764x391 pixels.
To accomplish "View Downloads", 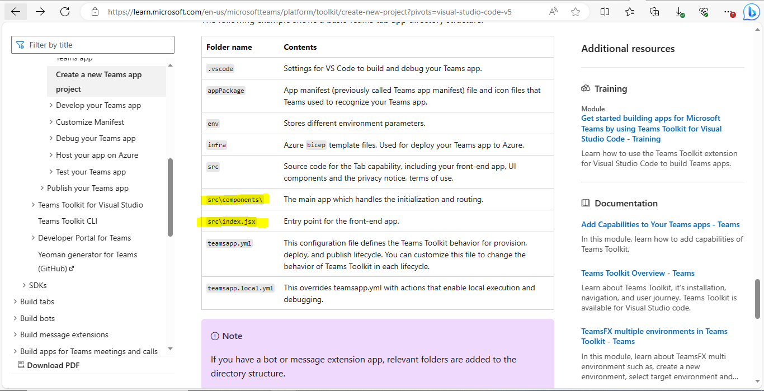I will coord(679,11).
